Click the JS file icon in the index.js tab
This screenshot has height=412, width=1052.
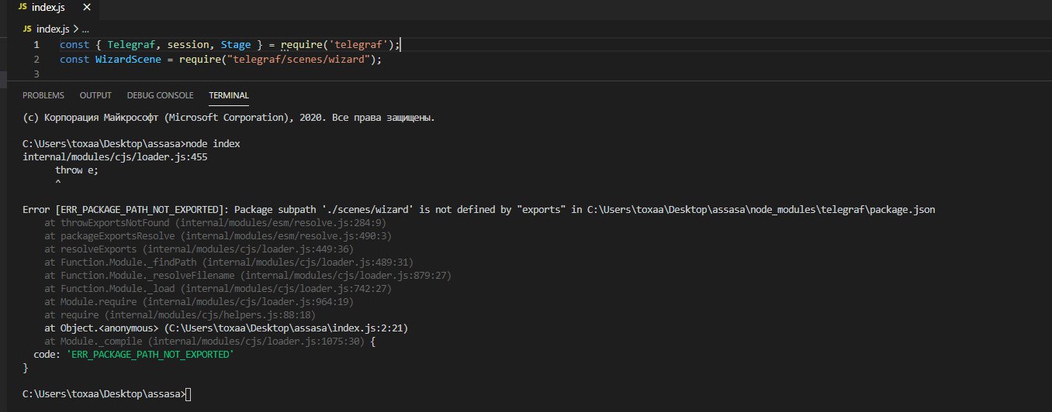pyautogui.click(x=22, y=8)
